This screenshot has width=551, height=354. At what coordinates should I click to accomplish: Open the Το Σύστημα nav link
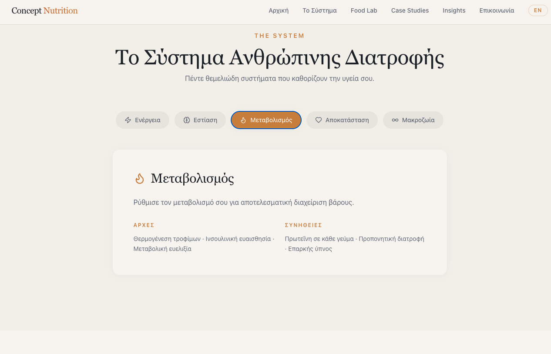point(320,10)
